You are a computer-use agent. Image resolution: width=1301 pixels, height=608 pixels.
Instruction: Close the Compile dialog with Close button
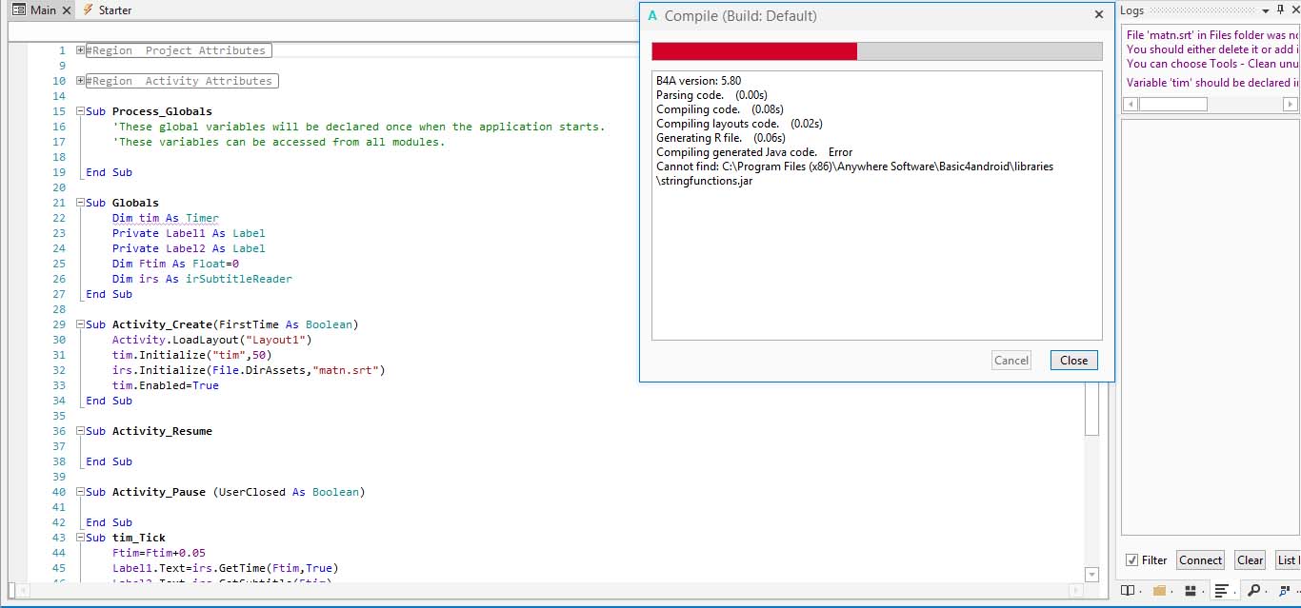1073,361
